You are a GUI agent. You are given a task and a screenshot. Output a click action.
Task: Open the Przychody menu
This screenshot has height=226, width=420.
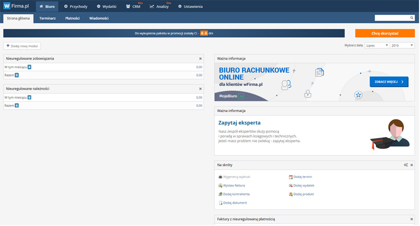point(76,6)
